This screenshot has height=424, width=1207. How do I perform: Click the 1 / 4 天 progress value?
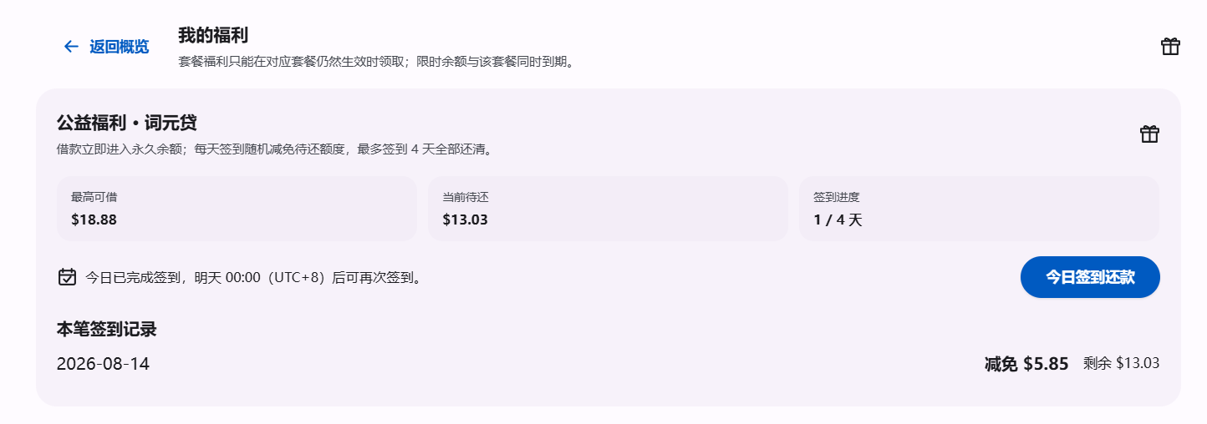[x=838, y=220]
